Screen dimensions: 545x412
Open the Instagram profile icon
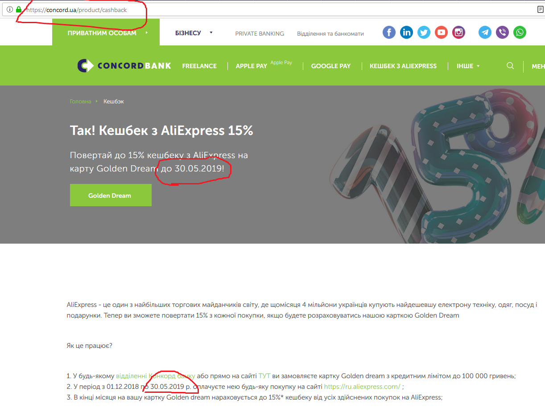(458, 32)
